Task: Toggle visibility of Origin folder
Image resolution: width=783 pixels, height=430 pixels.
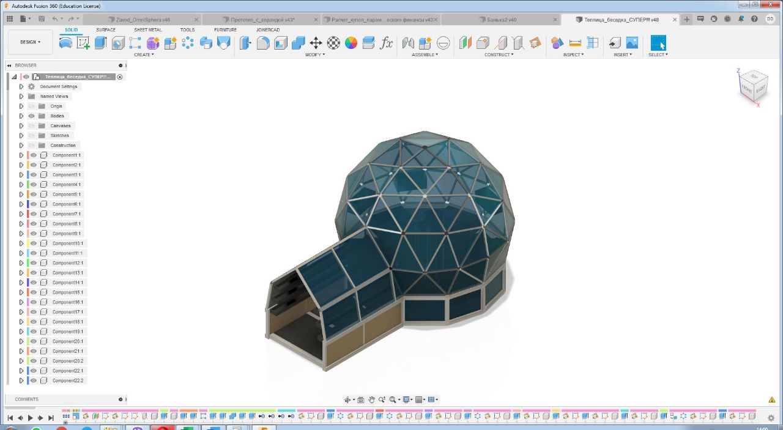Action: coord(31,106)
